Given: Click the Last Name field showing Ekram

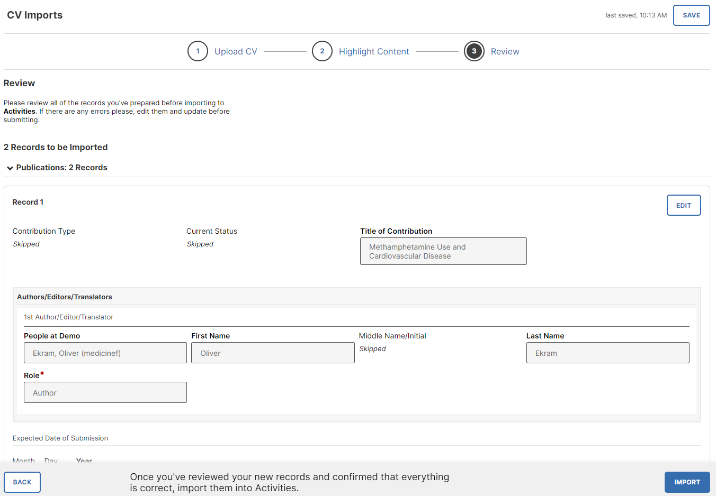Looking at the screenshot, I should coord(607,353).
